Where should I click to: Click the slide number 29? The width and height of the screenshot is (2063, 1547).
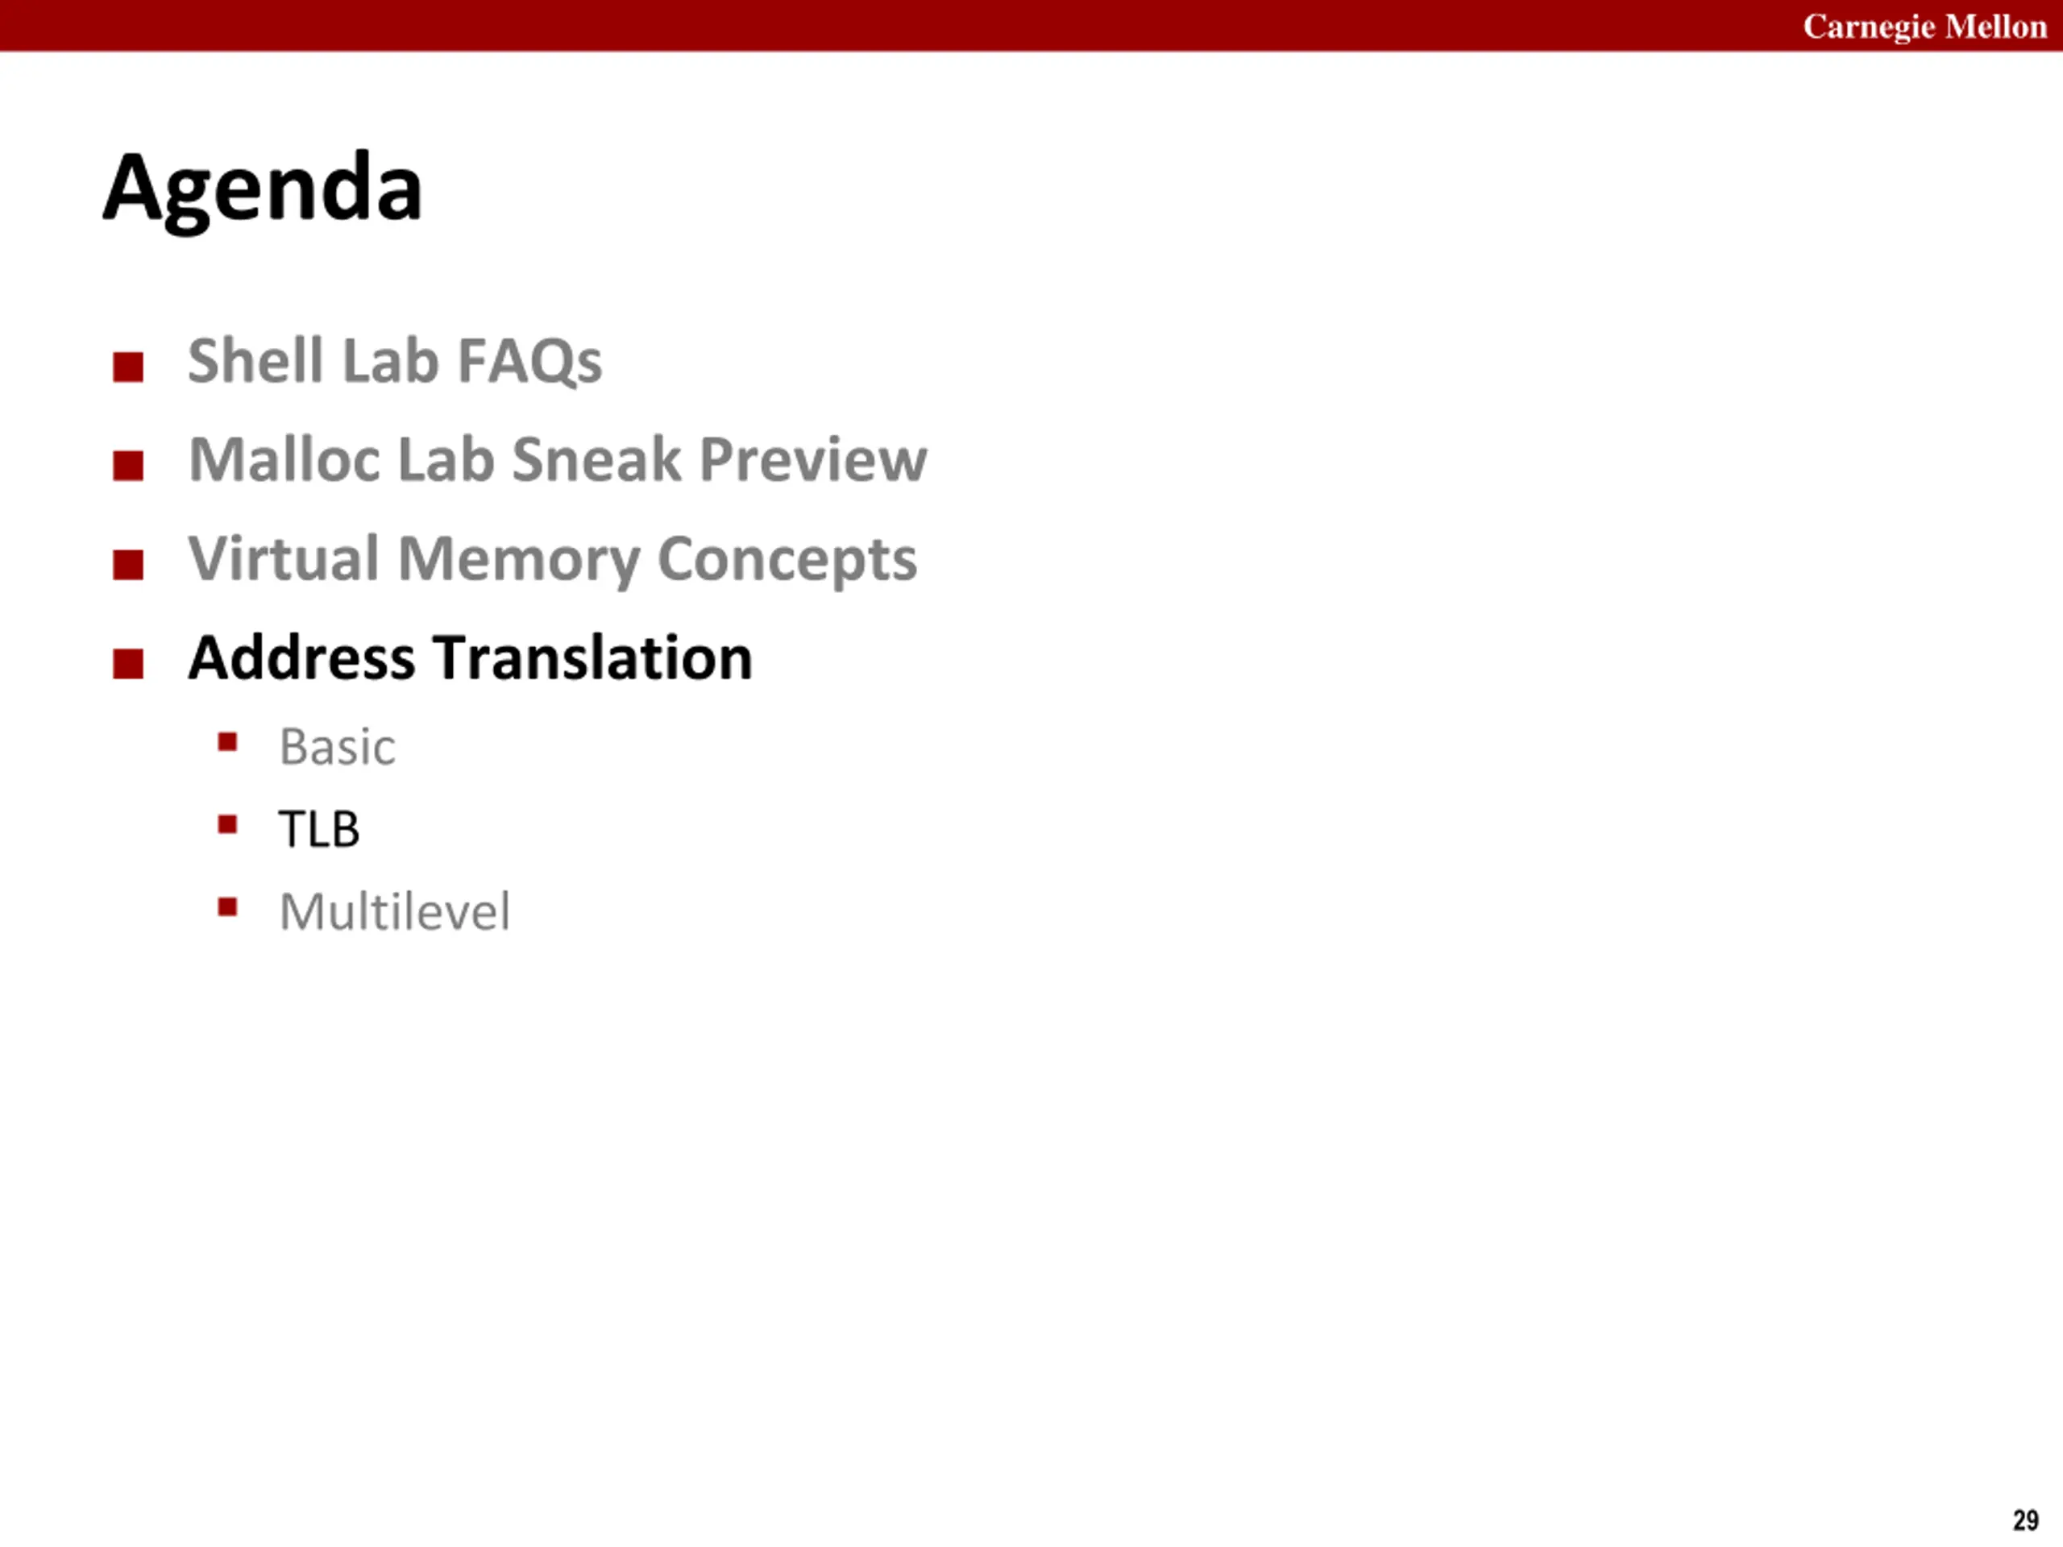(2025, 1520)
